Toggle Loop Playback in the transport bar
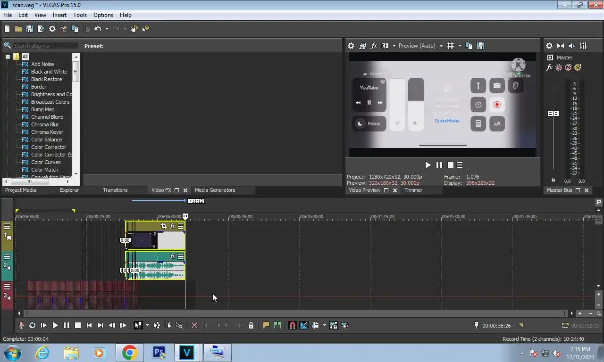 32,325
